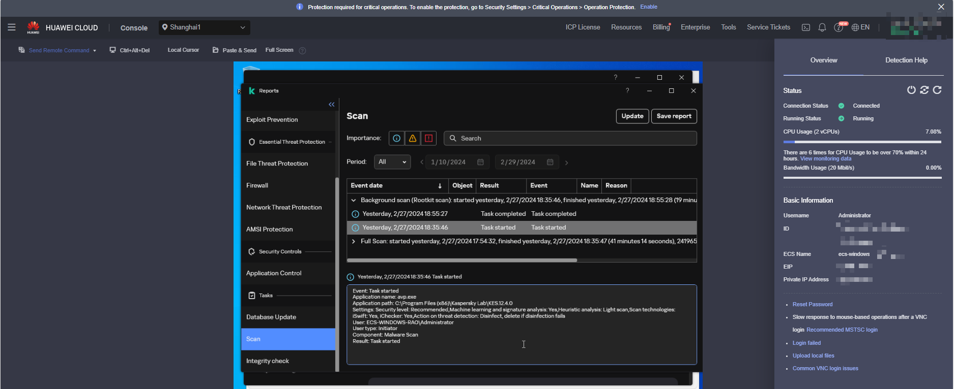Click the Paste & Send toolbar item
The height and width of the screenshot is (389, 954).
(x=235, y=50)
